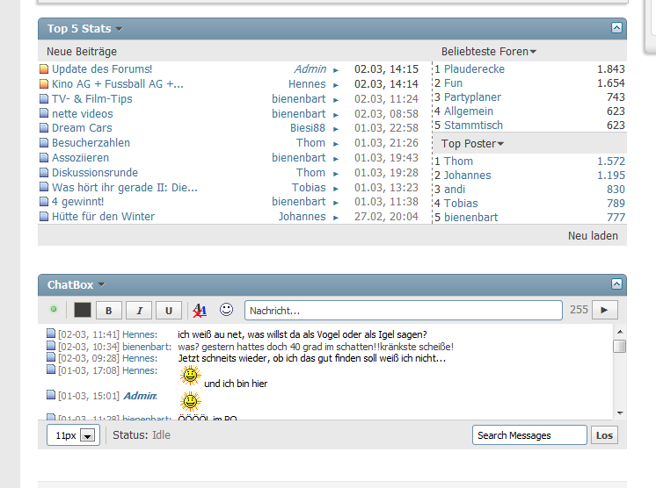The height and width of the screenshot is (488, 656).
Task: Toggle italic text in ChatBox
Action: tap(138, 310)
